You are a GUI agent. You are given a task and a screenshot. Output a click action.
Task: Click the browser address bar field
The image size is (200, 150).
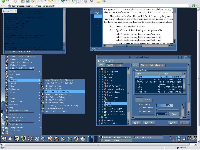(x=99, y=6)
